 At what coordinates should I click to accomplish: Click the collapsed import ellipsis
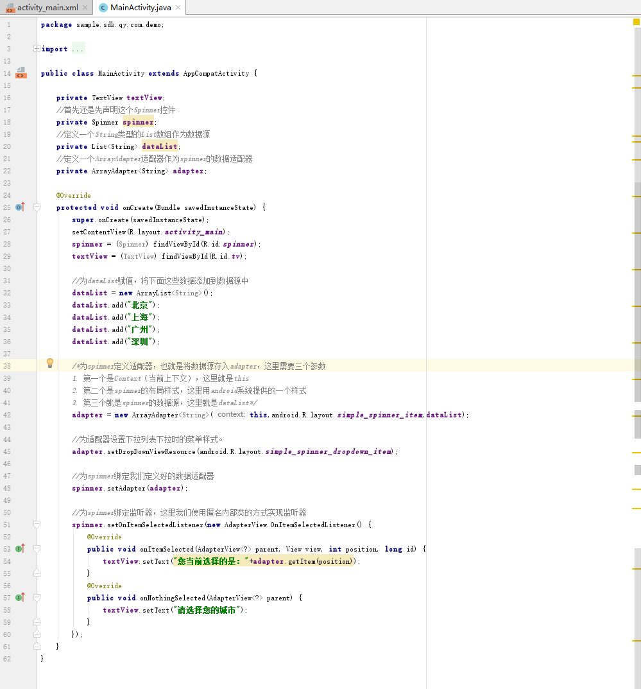click(x=78, y=49)
